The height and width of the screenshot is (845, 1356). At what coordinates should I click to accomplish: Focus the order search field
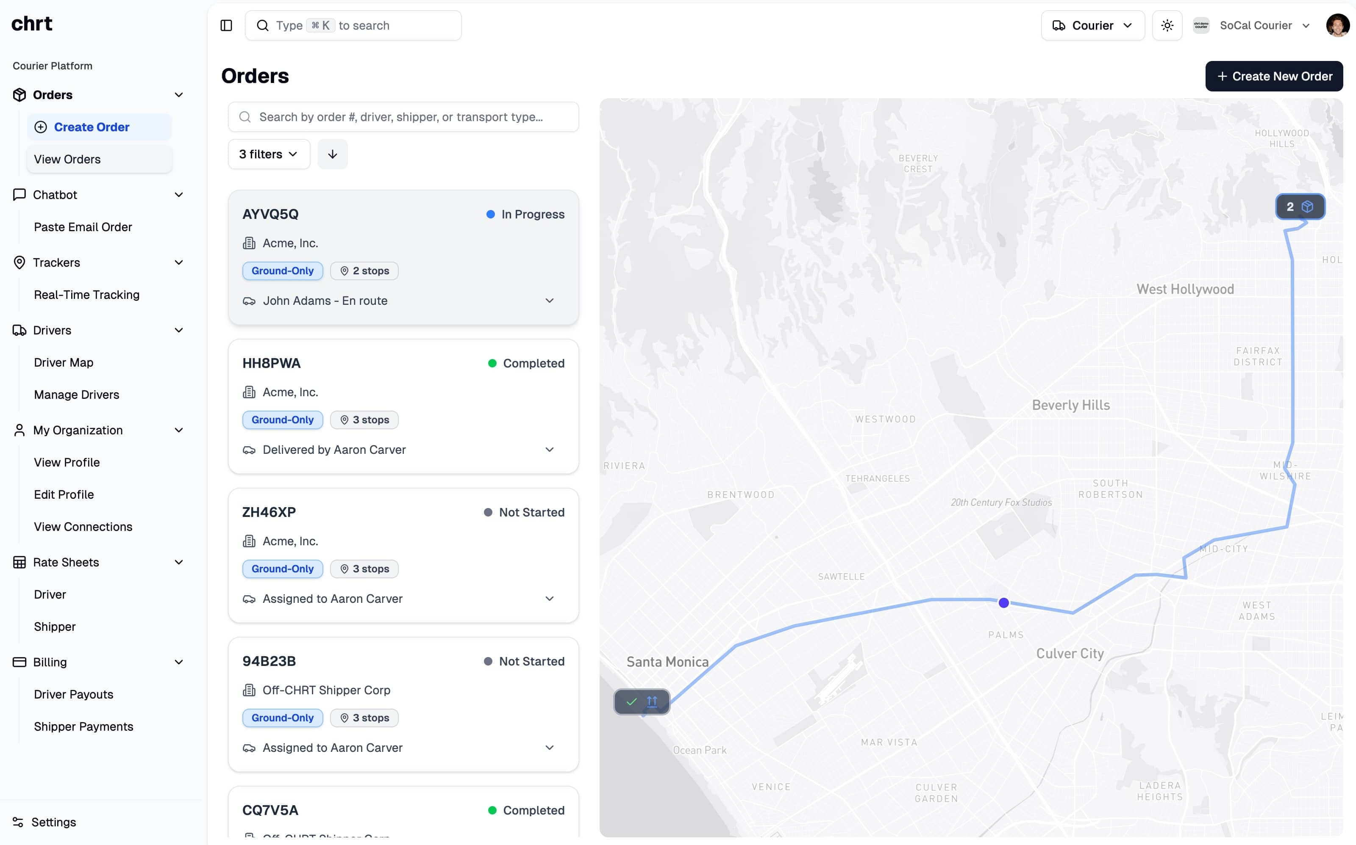(x=403, y=117)
